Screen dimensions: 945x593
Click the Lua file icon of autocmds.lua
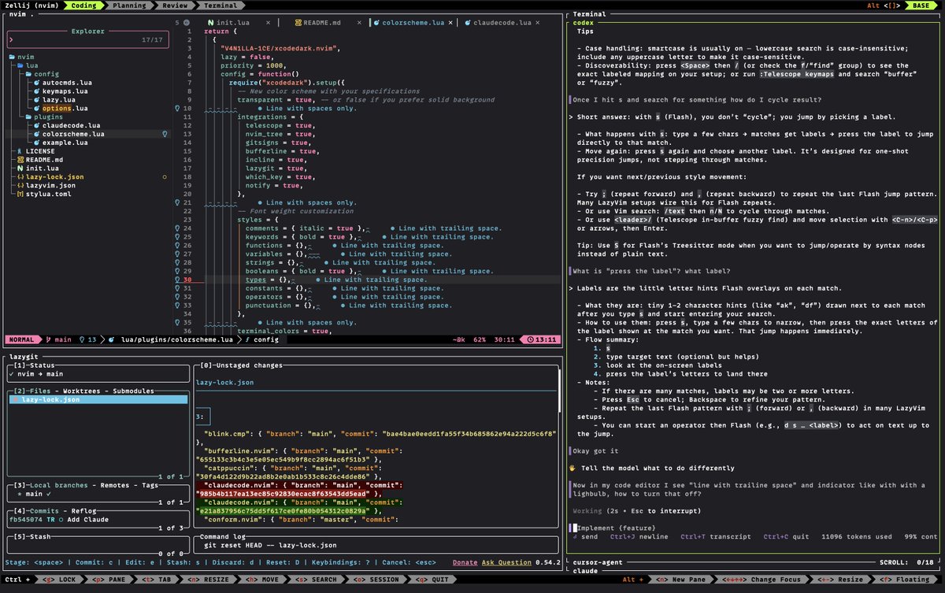pyautogui.click(x=37, y=83)
